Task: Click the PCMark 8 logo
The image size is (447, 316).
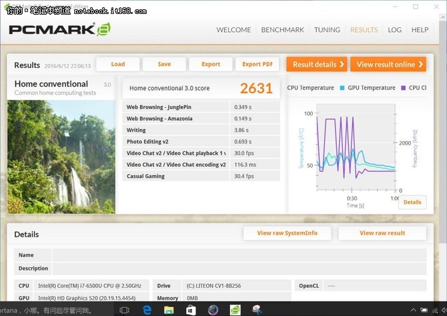Action: point(60,29)
